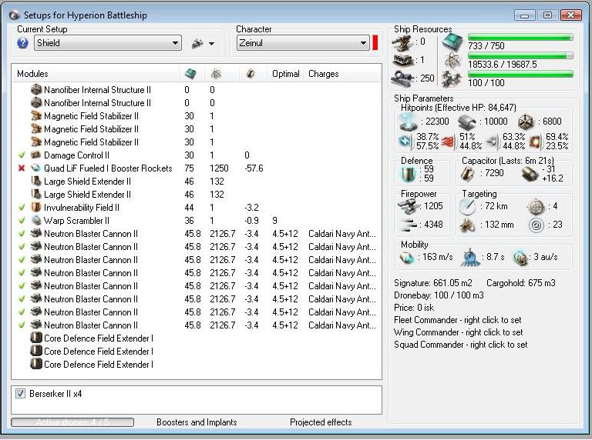The image size is (592, 440).
Task: Activate the offline Quad LiF Booster Rockets module
Action: point(21,168)
